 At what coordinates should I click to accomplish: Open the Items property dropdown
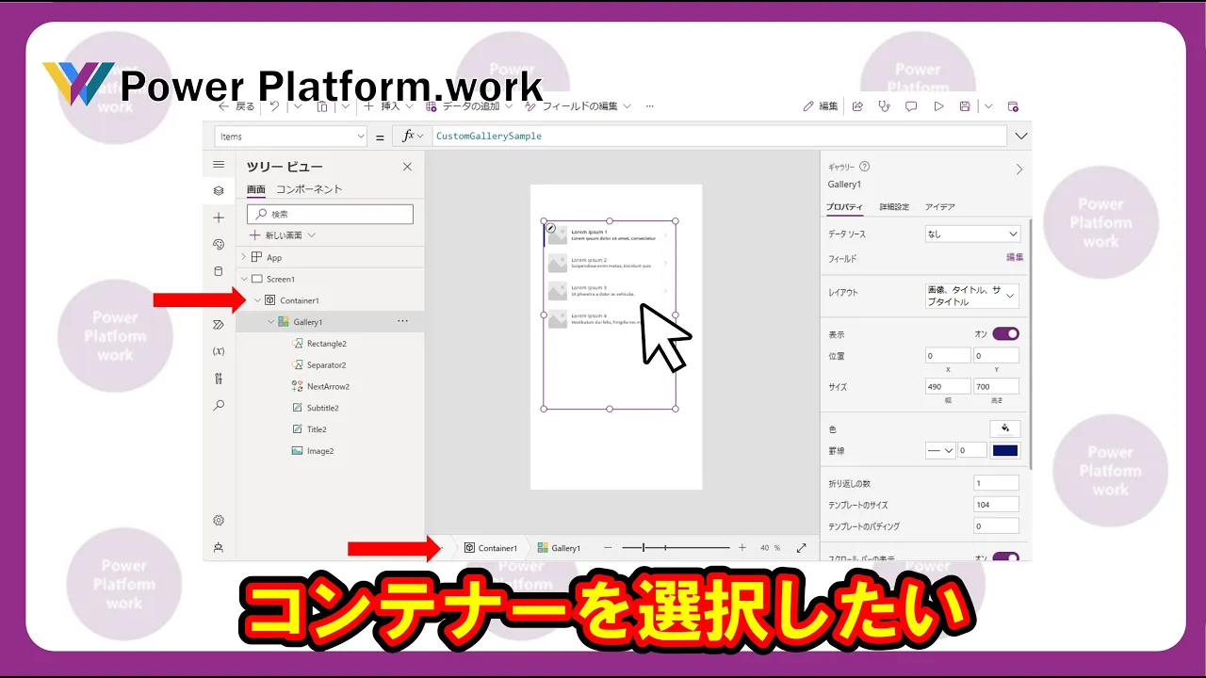point(290,137)
